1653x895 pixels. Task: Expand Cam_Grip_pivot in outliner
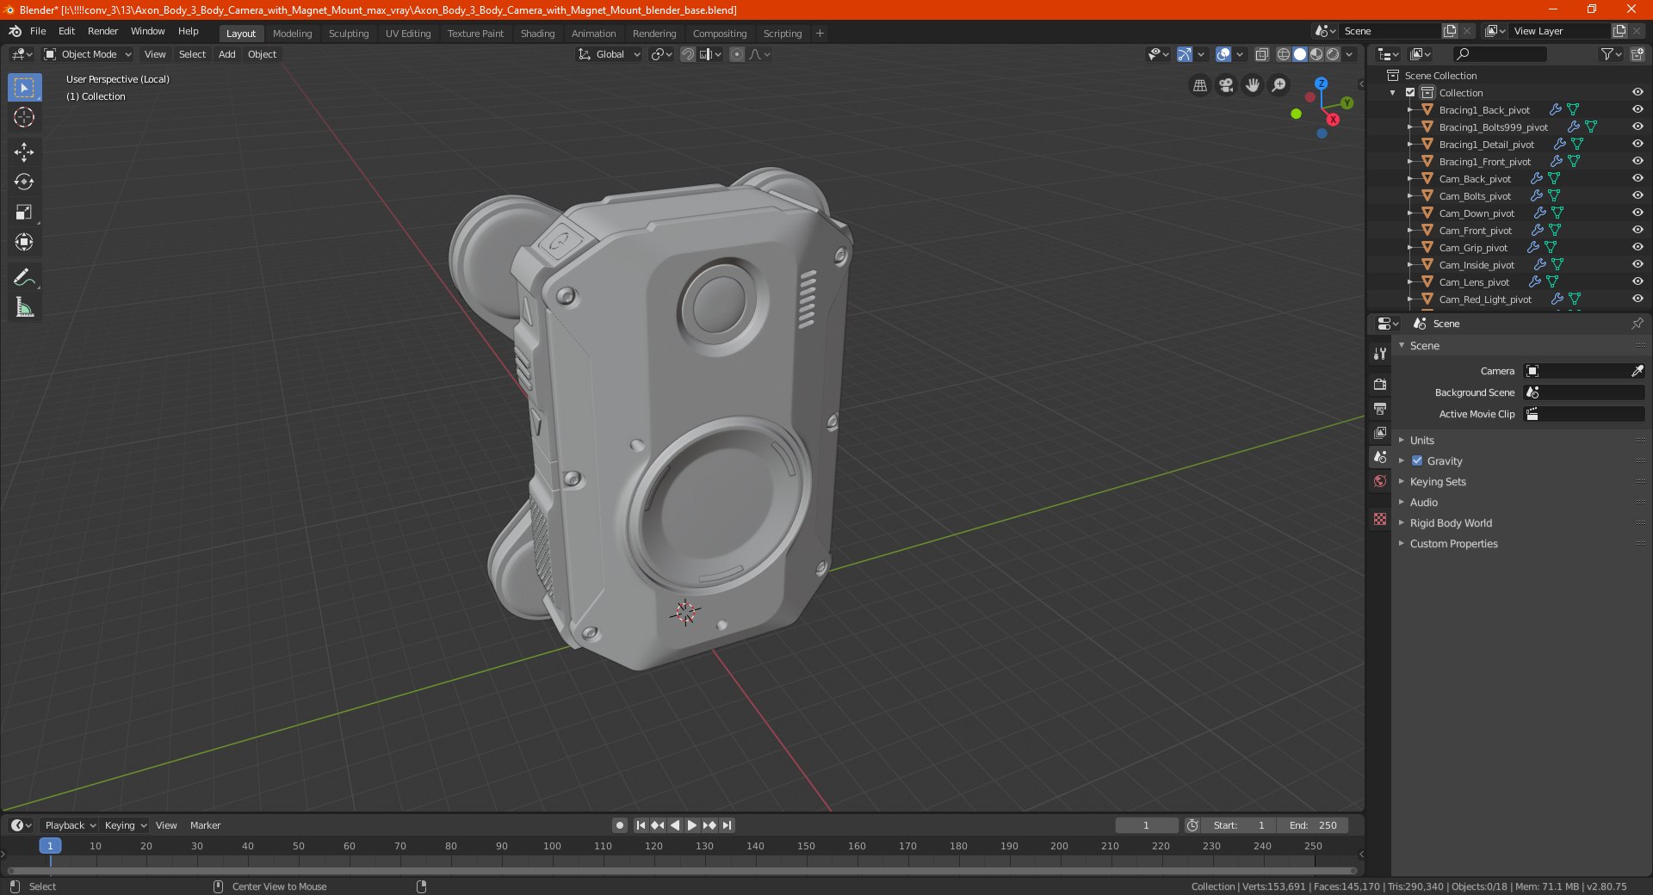click(1409, 247)
